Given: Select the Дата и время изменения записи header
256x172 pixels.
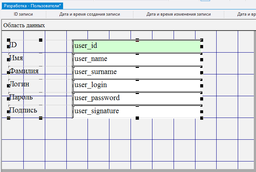Looking at the screenshot, I should [178, 15].
